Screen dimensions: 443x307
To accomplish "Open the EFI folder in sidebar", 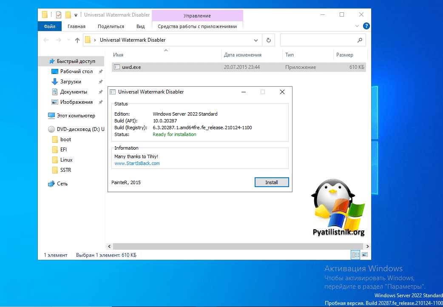I will (63, 150).
